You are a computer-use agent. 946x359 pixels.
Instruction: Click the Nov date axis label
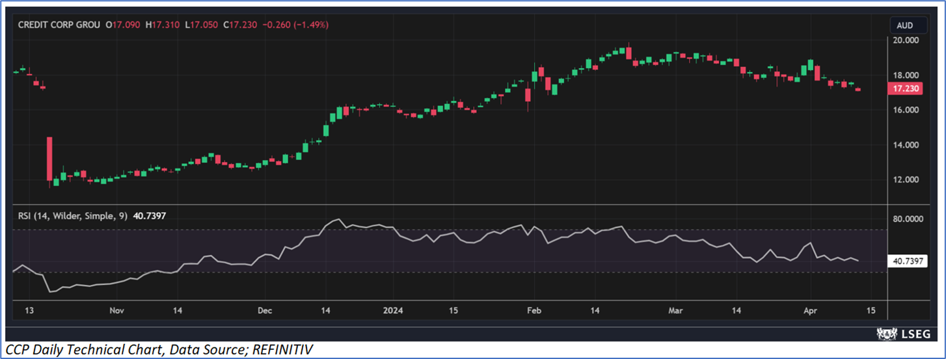pos(116,310)
